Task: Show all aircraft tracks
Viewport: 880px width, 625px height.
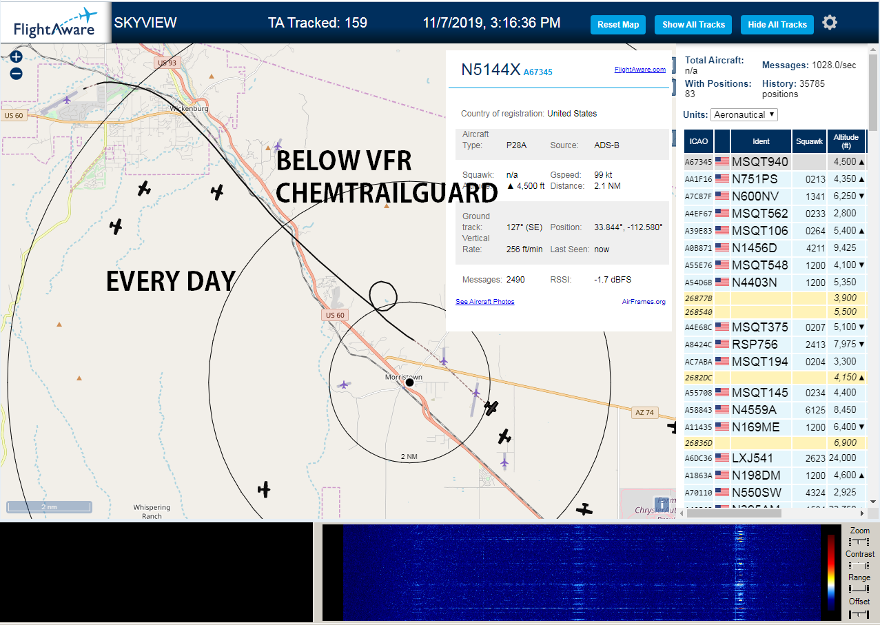Action: pyautogui.click(x=693, y=25)
